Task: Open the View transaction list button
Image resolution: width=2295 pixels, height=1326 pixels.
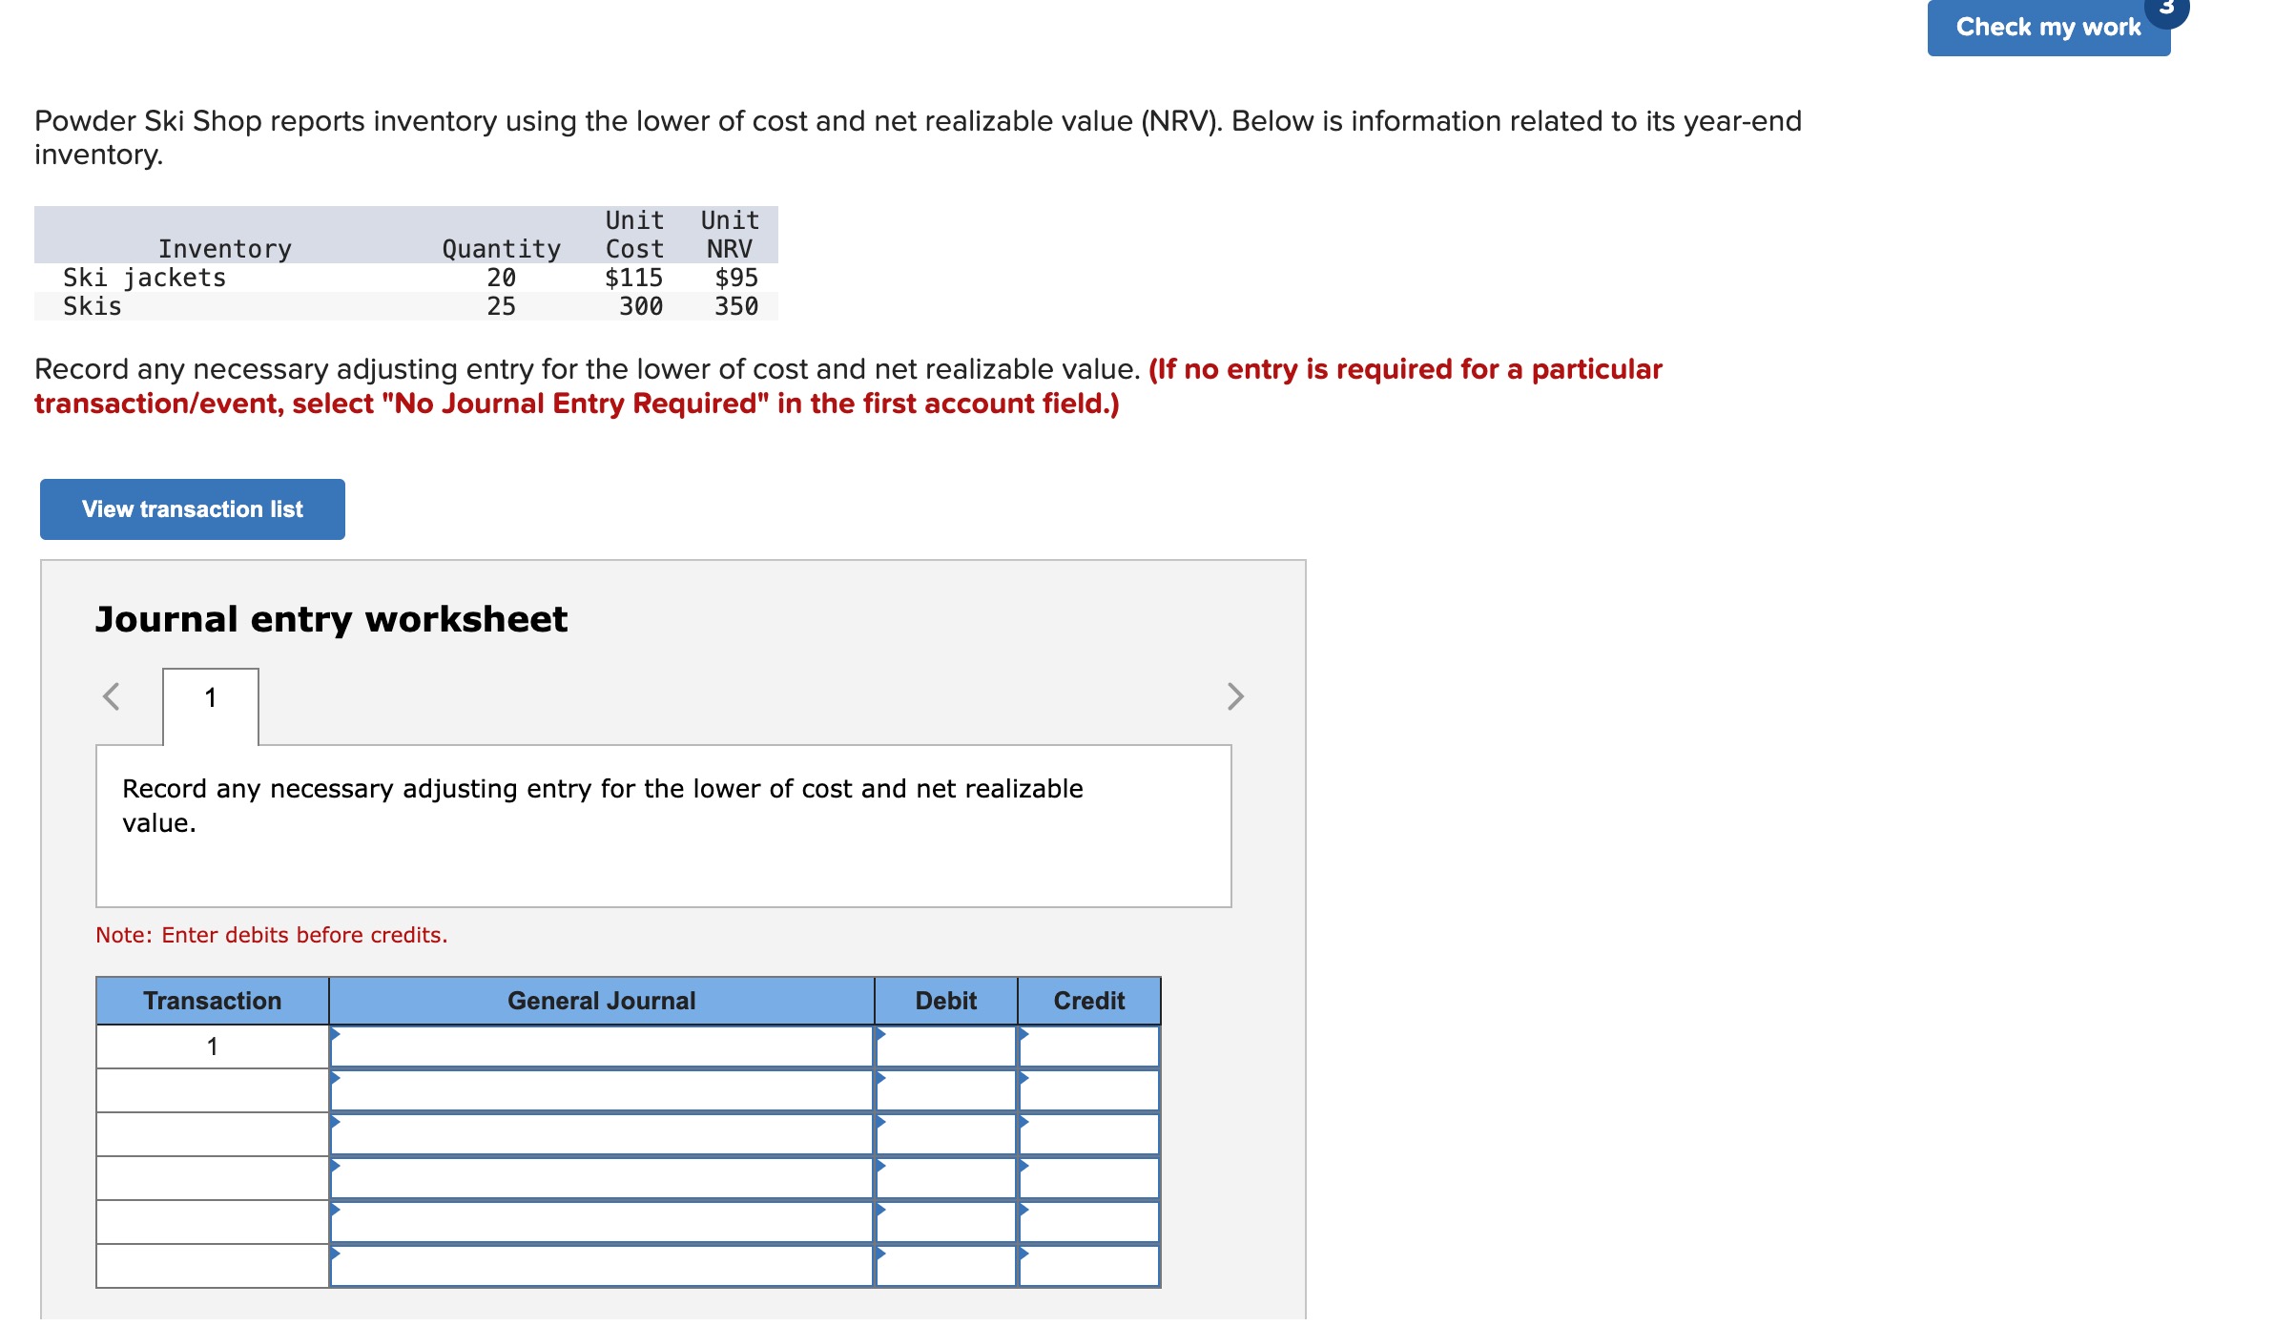Action: point(192,509)
